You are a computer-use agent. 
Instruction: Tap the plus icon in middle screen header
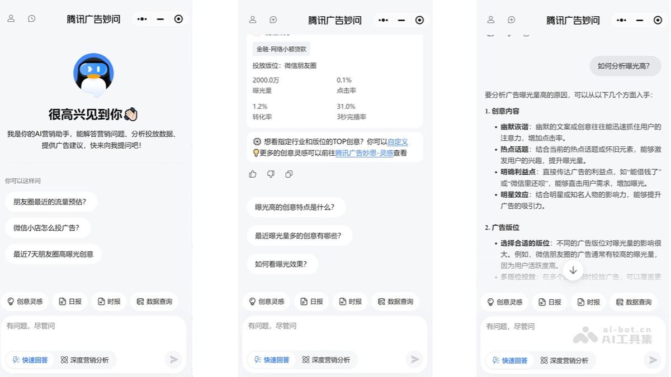coord(273,20)
